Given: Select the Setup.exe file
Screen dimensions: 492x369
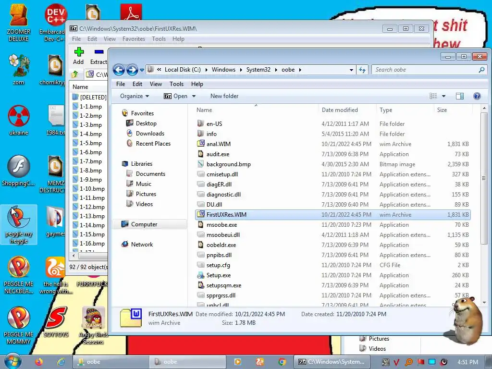Looking at the screenshot, I should pos(332,275).
